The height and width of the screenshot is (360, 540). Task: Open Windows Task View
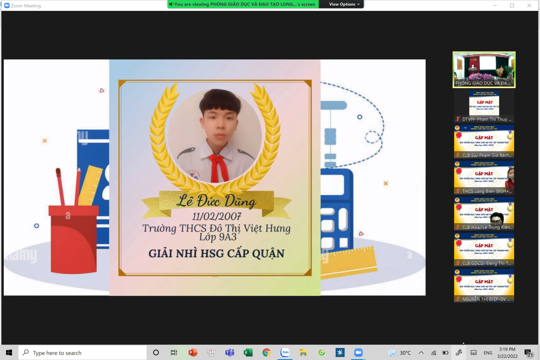click(x=174, y=352)
